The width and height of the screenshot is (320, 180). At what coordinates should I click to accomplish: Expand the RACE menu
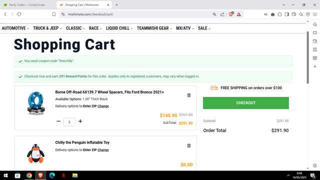click(x=95, y=28)
